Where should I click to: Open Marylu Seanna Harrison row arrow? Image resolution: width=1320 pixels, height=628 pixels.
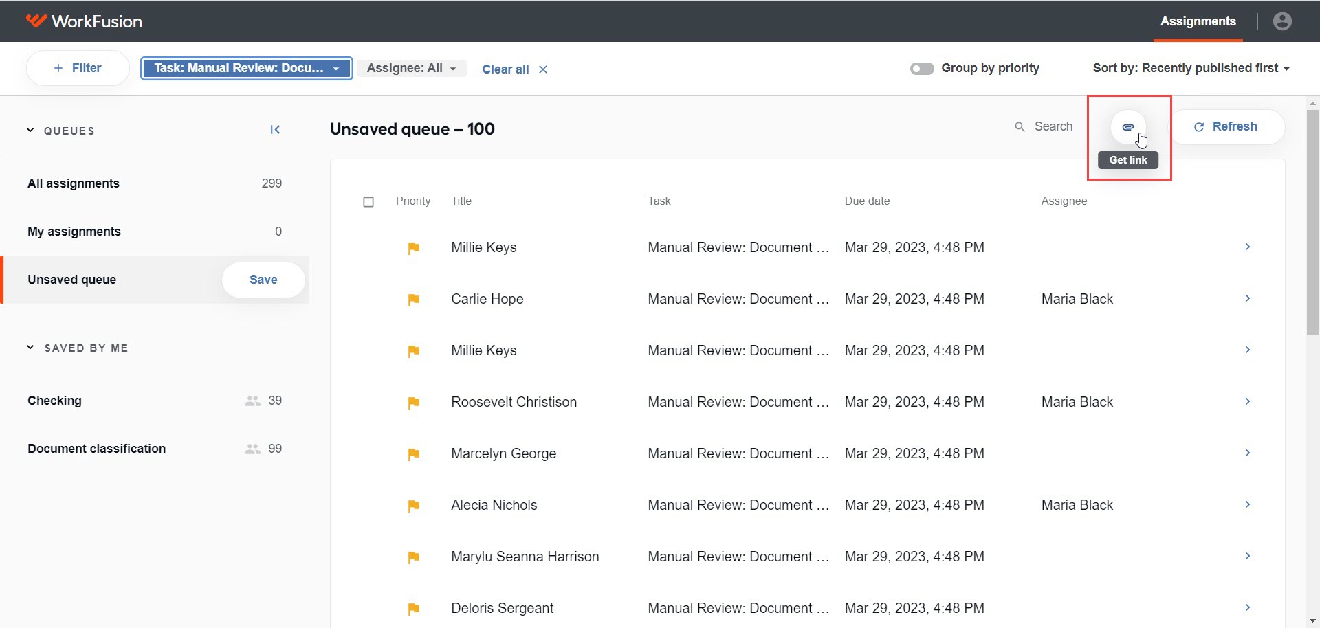pos(1248,556)
